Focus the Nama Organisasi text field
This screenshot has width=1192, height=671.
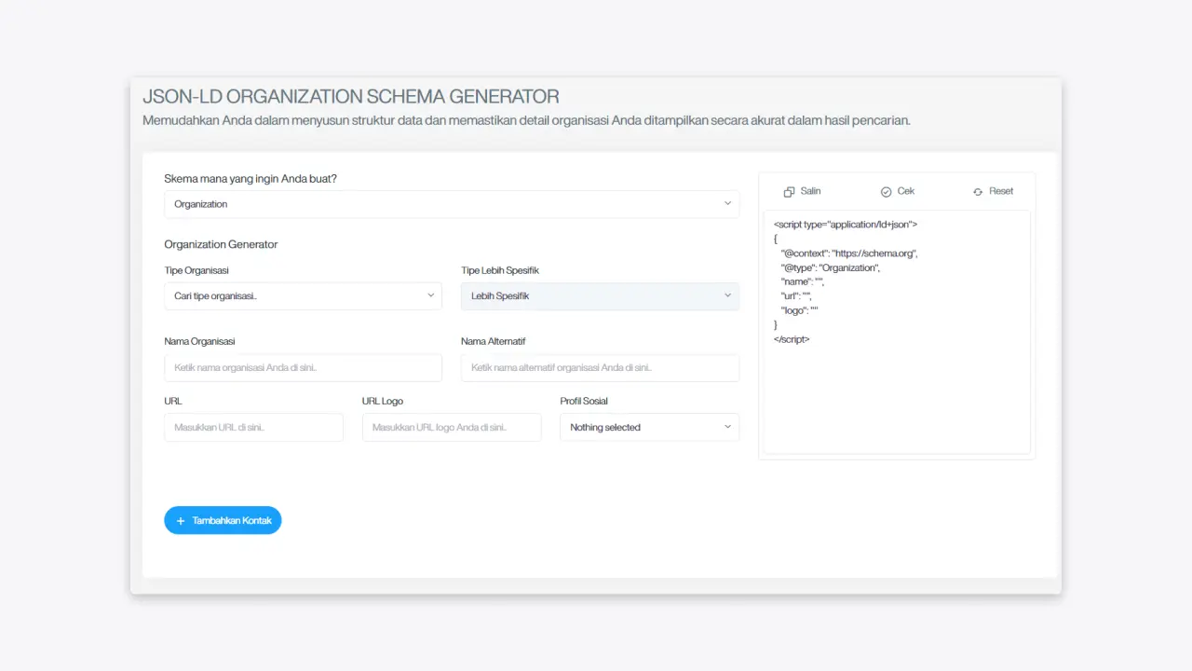(x=303, y=367)
